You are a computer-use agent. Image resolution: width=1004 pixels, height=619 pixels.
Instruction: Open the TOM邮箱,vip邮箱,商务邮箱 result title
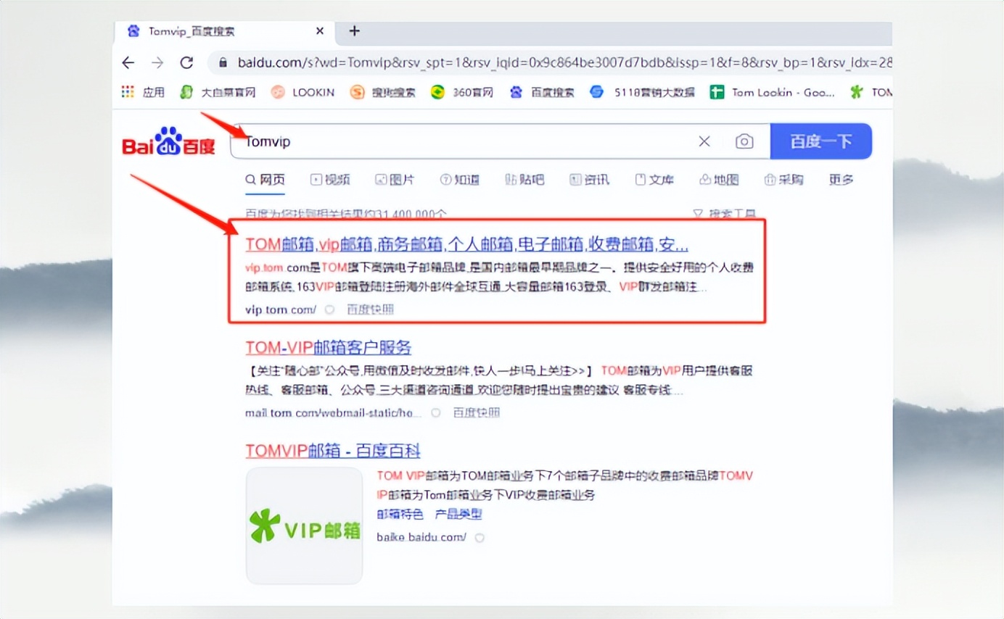click(467, 244)
